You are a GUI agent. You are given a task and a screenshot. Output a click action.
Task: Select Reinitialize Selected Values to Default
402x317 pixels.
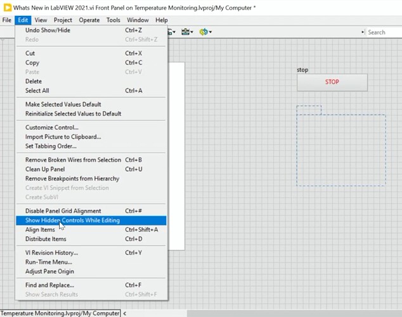point(91,113)
